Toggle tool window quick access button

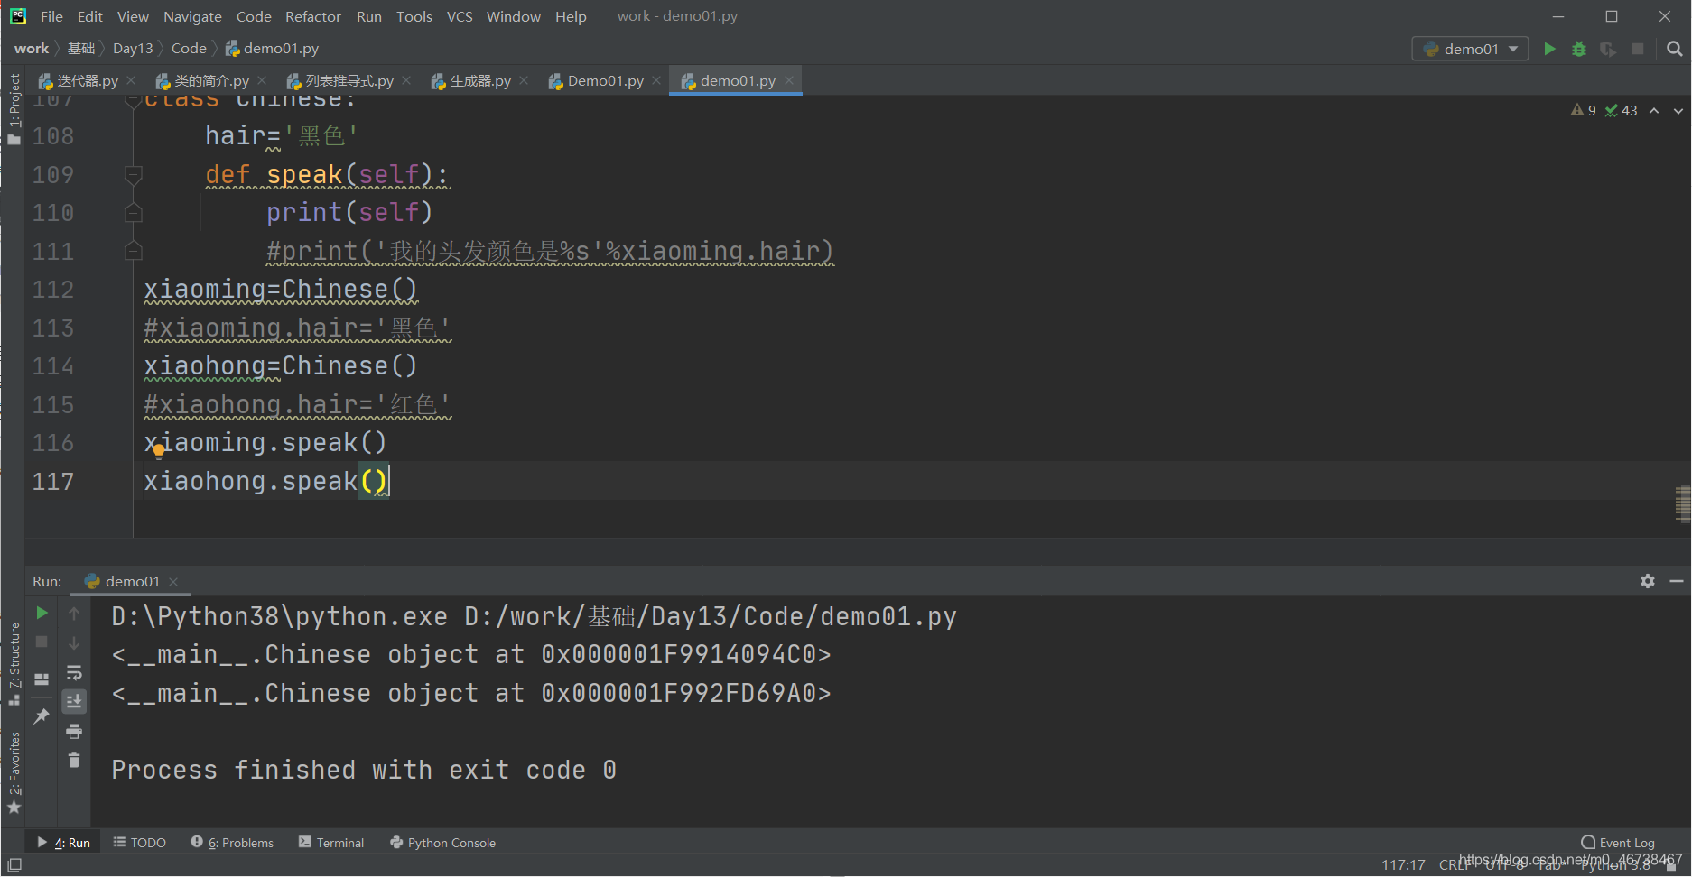[14, 864]
